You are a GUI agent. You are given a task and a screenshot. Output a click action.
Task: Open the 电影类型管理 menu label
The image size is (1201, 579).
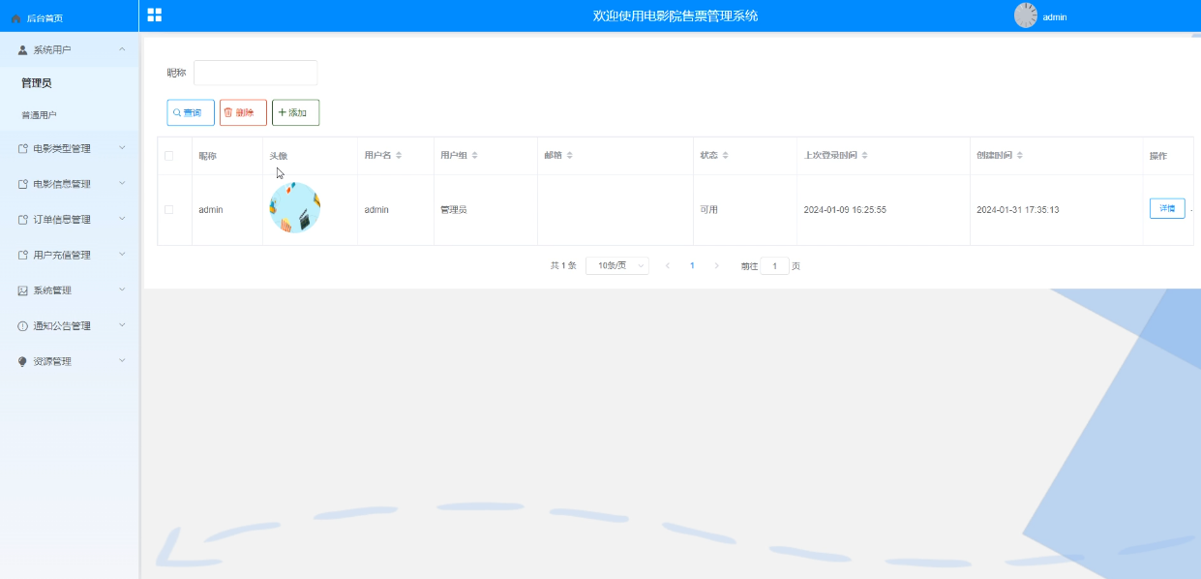click(x=62, y=148)
